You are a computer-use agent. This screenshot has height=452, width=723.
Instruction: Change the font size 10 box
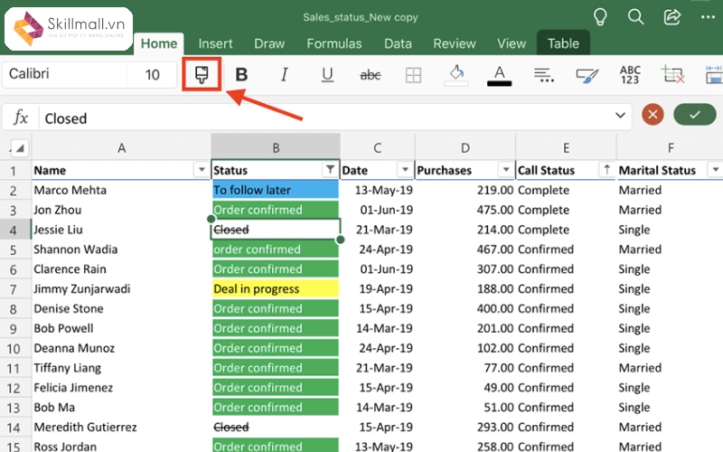(x=152, y=75)
